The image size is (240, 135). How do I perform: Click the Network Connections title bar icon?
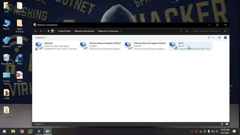(35, 25)
